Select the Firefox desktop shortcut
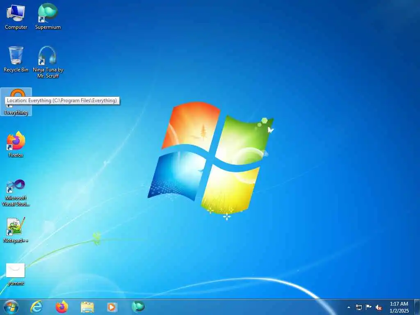 click(x=16, y=144)
